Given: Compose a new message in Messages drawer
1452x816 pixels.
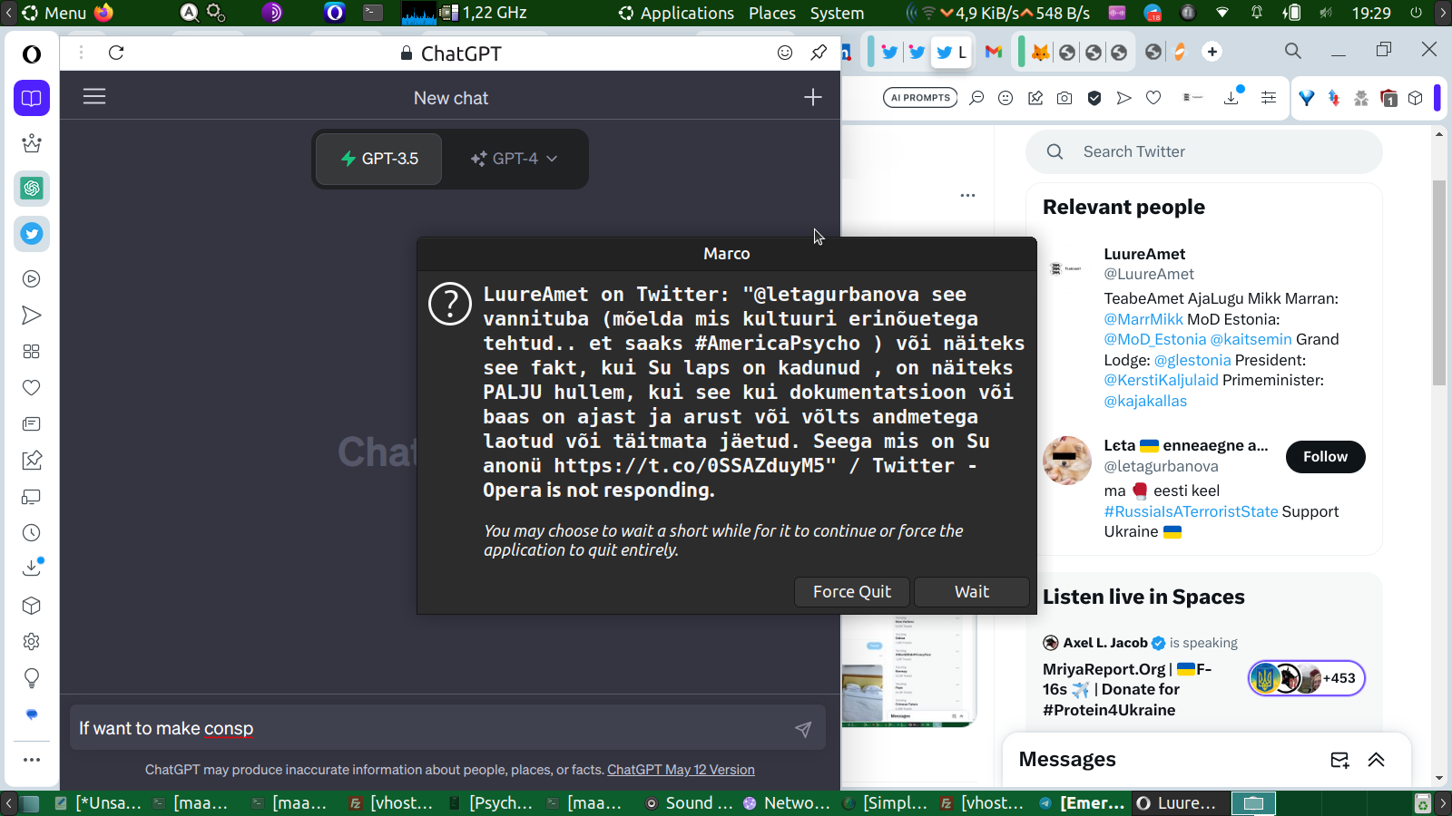Looking at the screenshot, I should point(1339,760).
